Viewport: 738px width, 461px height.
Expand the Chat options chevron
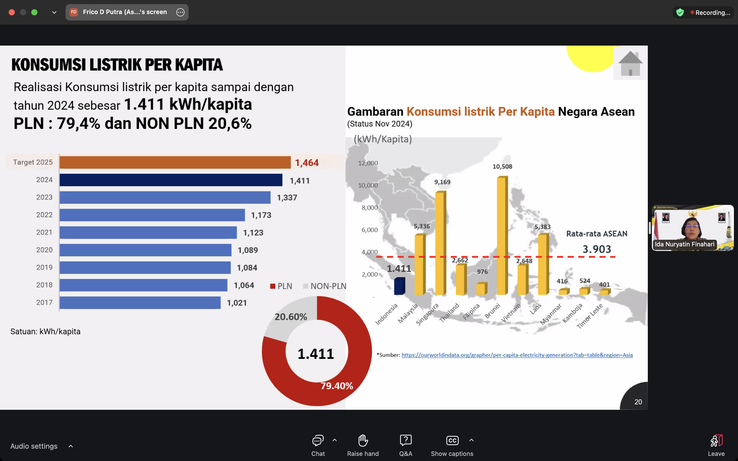click(x=335, y=440)
